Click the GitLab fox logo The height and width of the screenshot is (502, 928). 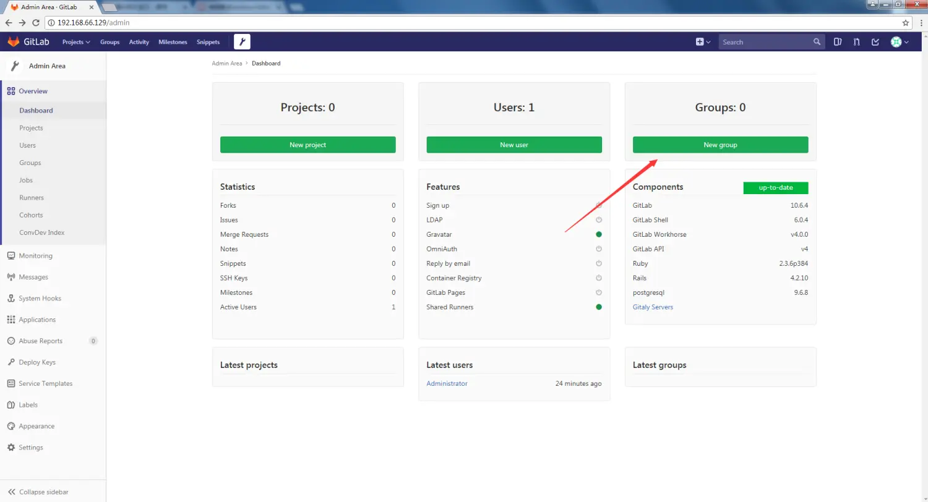point(14,41)
